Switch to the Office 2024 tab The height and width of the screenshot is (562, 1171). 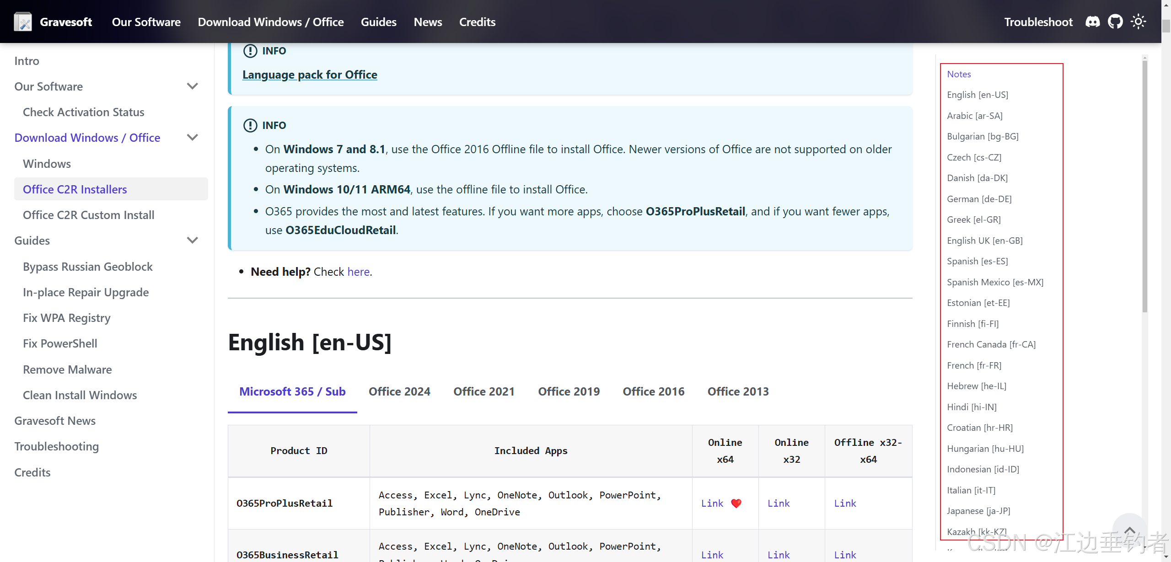399,391
